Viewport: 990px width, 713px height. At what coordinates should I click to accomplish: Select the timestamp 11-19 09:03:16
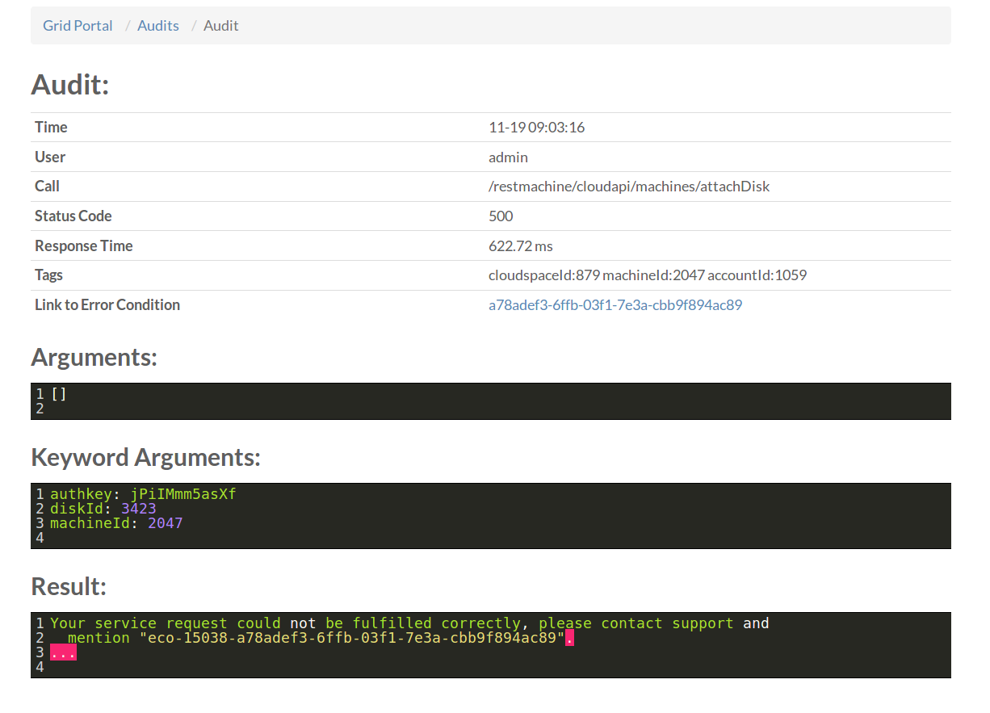click(x=536, y=127)
